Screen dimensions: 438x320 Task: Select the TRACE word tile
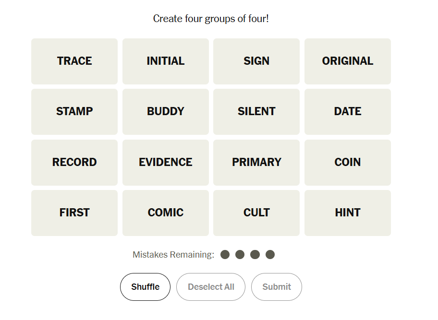point(74,61)
